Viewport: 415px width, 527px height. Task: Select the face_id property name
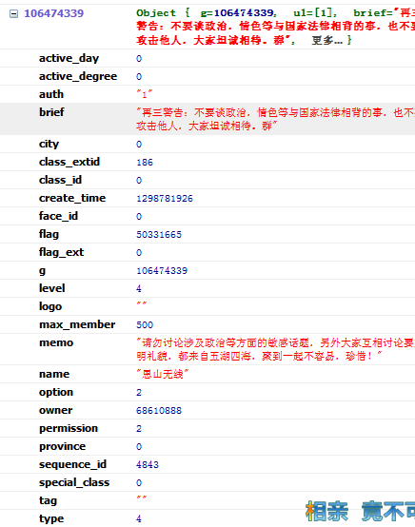[58, 216]
